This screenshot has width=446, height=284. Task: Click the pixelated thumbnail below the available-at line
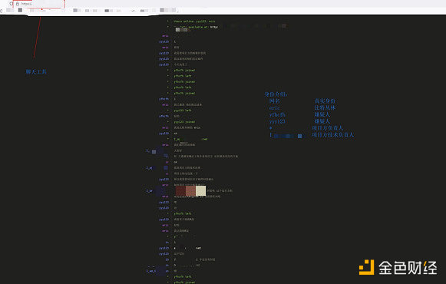pos(181,30)
